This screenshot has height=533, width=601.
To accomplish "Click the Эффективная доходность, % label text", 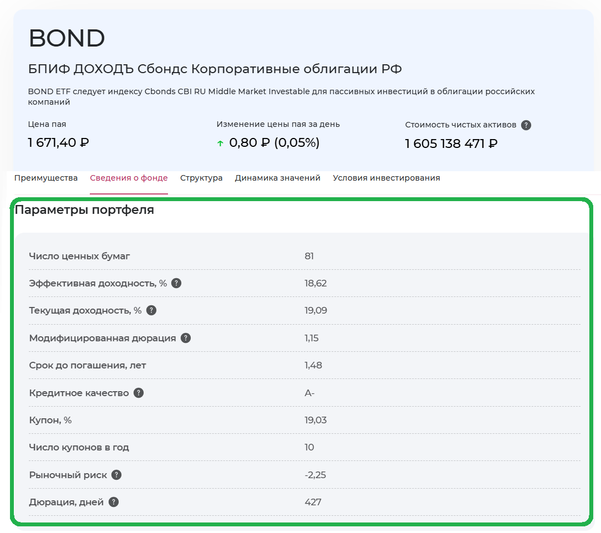I will tap(98, 283).
